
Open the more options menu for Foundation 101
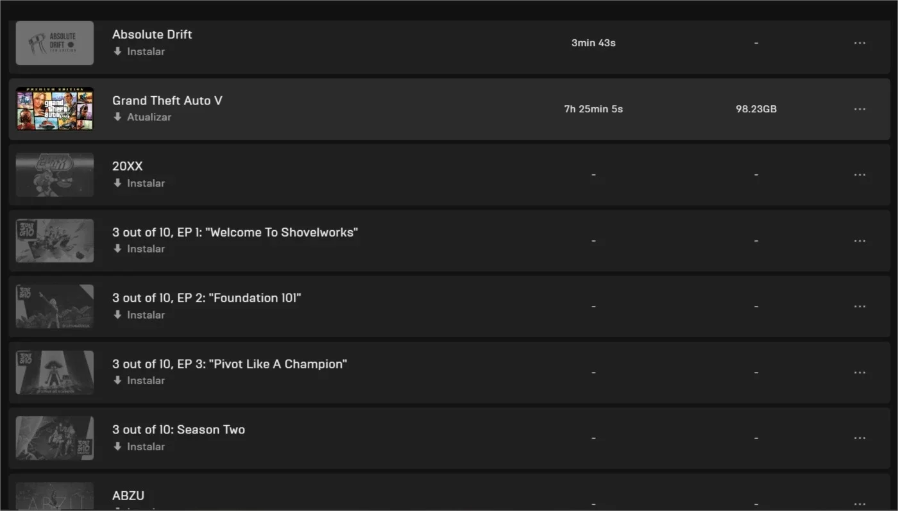pyautogui.click(x=860, y=306)
